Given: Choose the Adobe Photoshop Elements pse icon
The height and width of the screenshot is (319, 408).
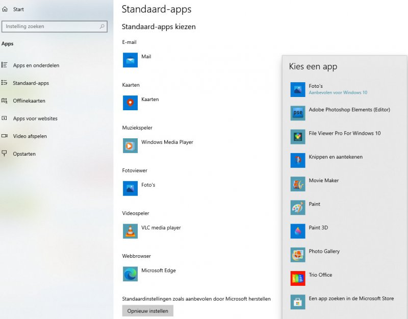Looking at the screenshot, I should click(x=298, y=113).
